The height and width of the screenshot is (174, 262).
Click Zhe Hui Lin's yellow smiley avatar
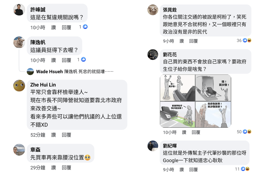[19, 86]
